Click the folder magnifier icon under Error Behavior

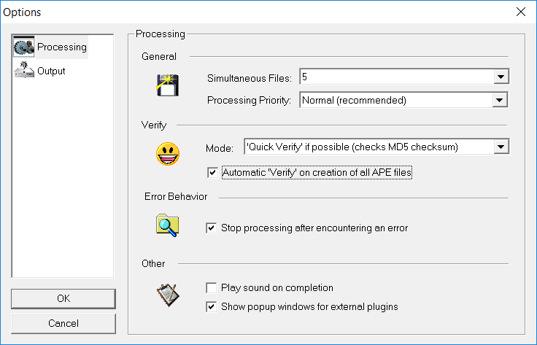pos(168,225)
